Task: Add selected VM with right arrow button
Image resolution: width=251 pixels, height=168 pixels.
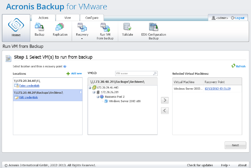Action: pos(165,100)
